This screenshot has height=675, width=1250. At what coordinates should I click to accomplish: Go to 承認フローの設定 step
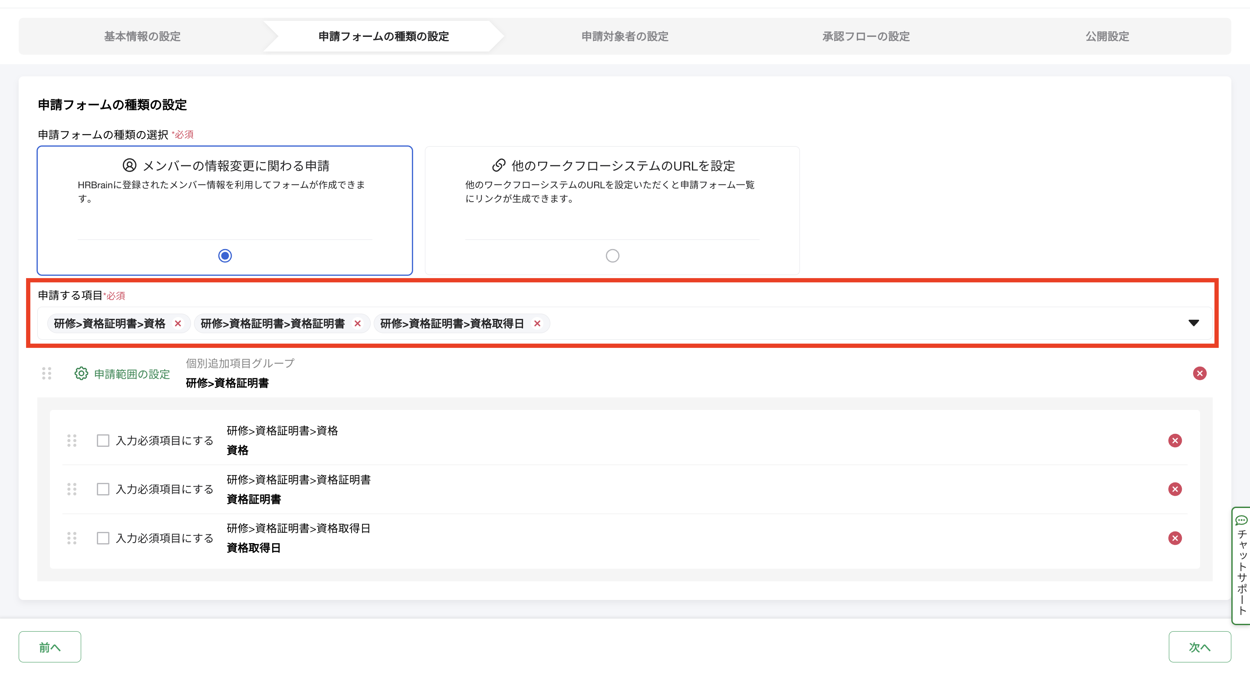[866, 36]
